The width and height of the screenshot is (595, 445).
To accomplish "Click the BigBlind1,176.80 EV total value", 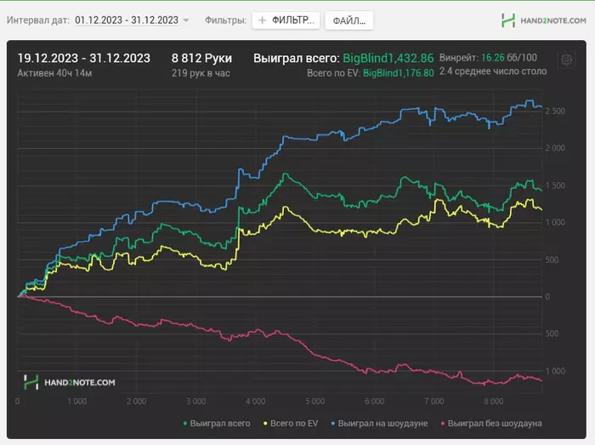I will click(399, 73).
